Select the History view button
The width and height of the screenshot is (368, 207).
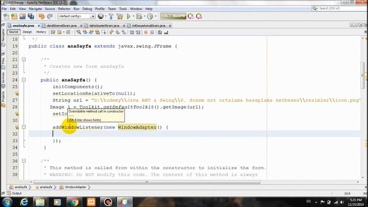tap(41, 32)
